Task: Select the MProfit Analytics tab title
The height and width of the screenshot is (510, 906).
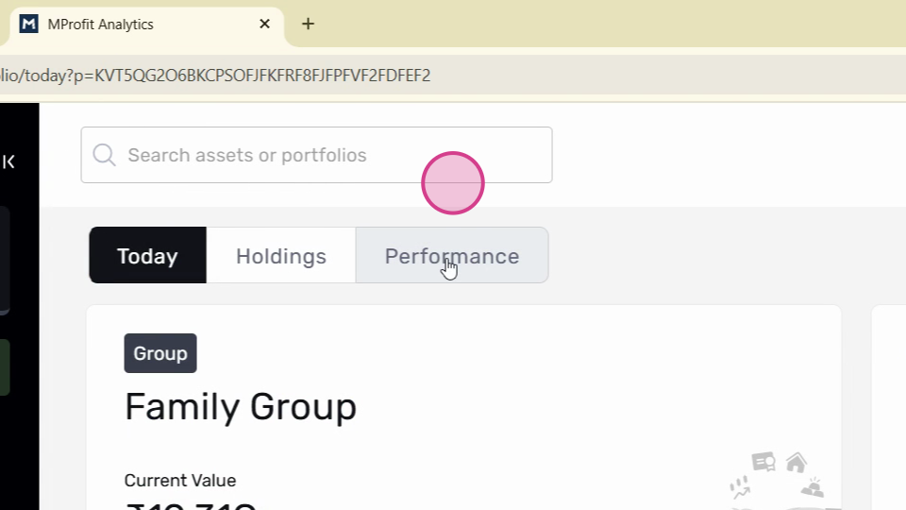Action: point(101,25)
